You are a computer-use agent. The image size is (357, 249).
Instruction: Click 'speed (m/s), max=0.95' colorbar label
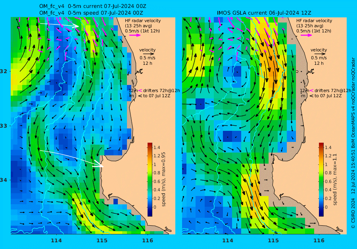(x=163, y=179)
